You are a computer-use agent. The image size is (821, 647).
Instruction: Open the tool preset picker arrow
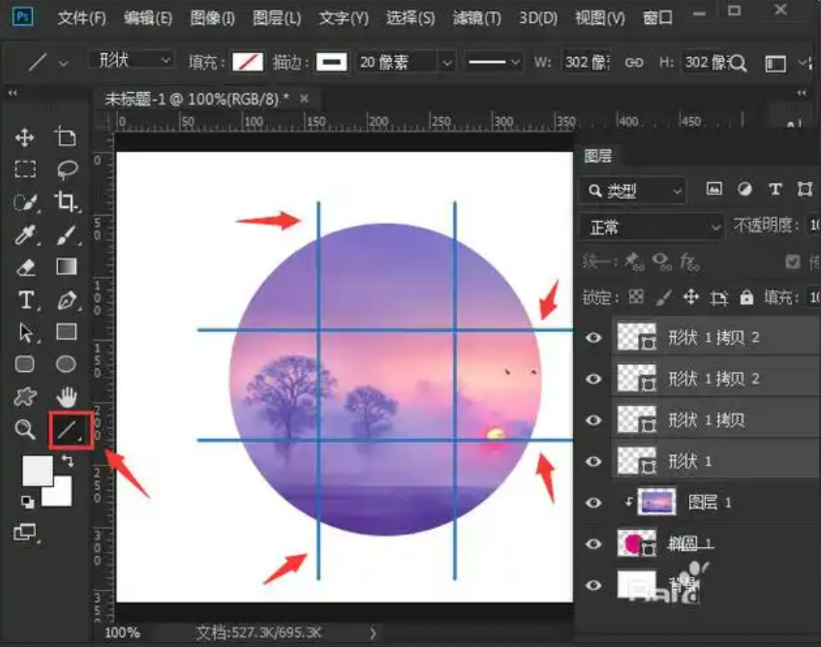[x=63, y=64]
